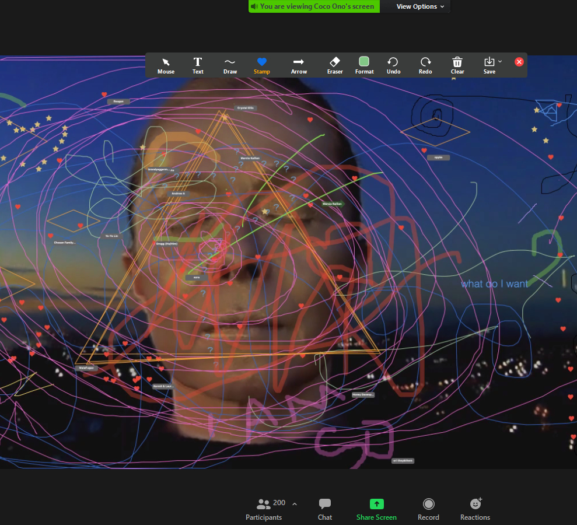Open the Reactions menu

coord(475,508)
